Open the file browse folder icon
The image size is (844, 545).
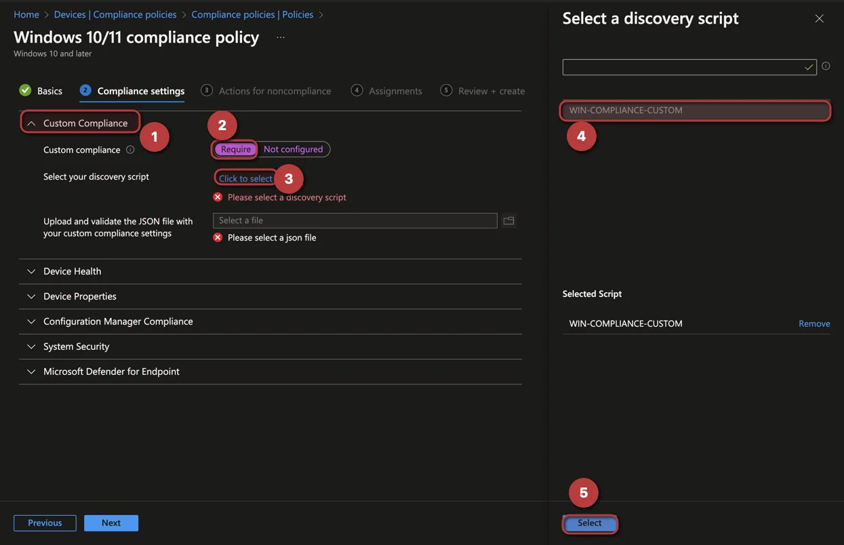pyautogui.click(x=508, y=220)
